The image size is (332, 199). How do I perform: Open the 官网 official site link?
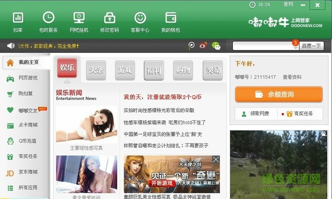(288, 5)
